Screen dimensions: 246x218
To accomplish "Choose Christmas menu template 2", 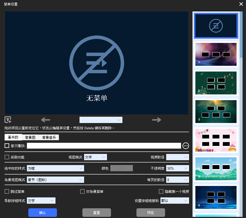I will pos(216,83).
